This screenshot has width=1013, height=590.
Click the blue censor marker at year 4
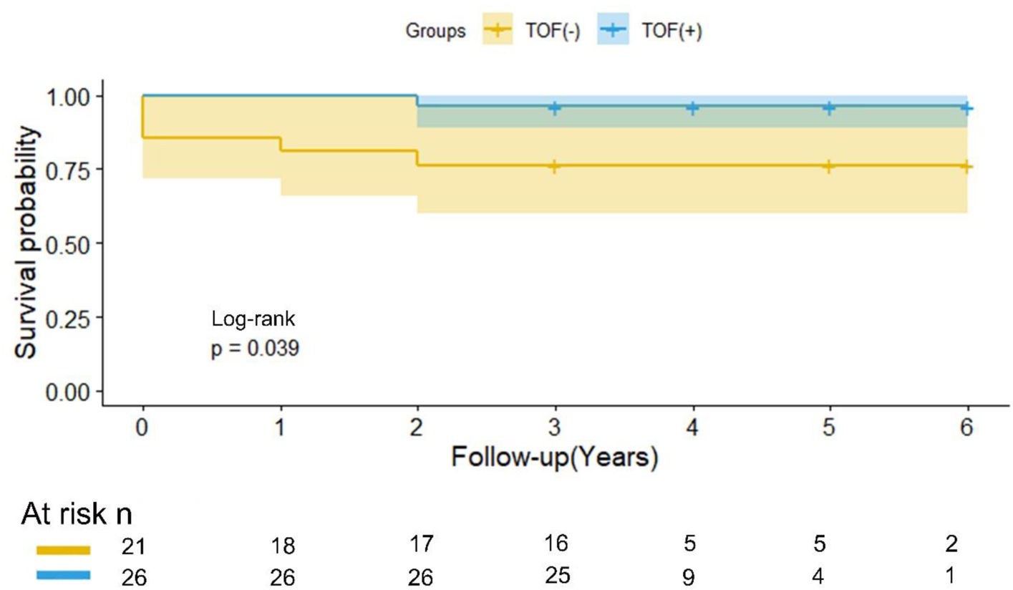pos(692,107)
